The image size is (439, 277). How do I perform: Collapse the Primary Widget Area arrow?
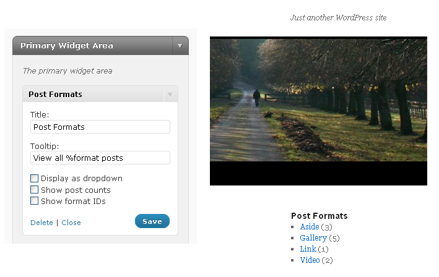[x=180, y=46]
